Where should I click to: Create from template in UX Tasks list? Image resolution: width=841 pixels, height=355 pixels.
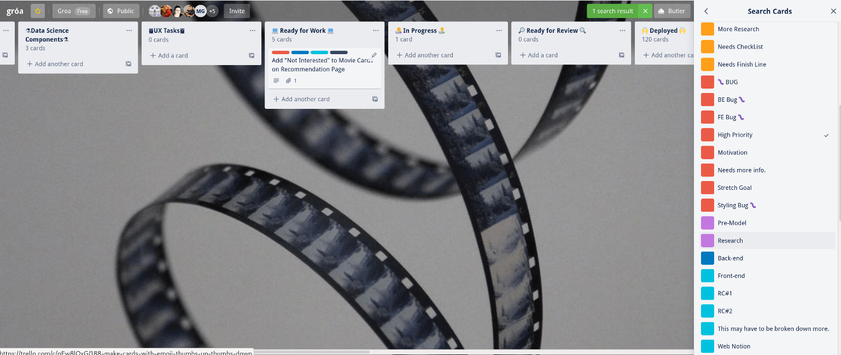(252, 55)
